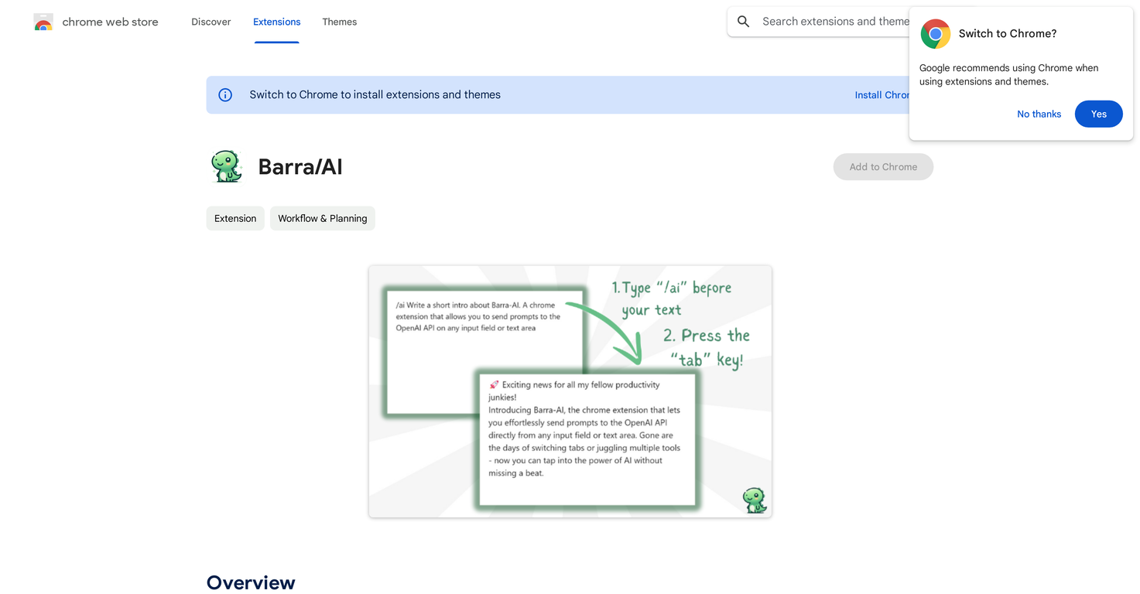Click the Chrome logo in the popup
This screenshot has width=1140, height=594.
coord(935,34)
